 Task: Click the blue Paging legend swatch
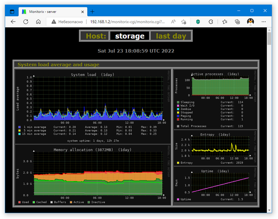(x=178, y=116)
